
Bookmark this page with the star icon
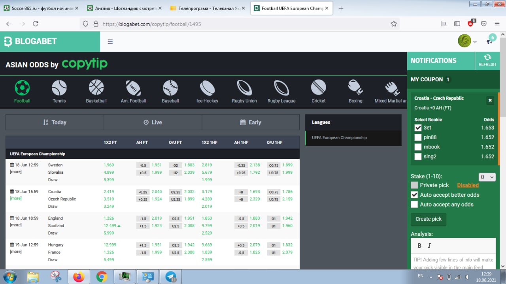(x=393, y=24)
